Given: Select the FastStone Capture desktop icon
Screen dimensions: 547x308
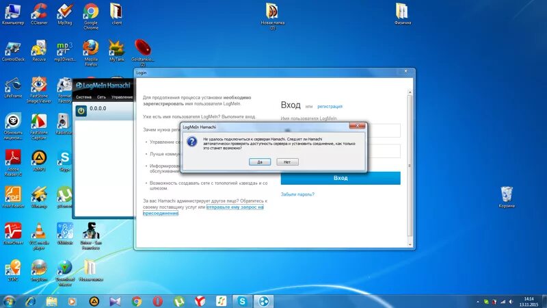Looking at the screenshot, I should [39, 127].
